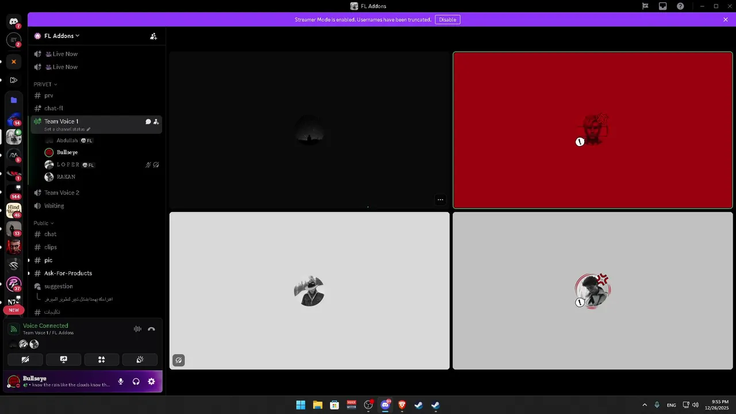
Task: Turn on camera in voice panel
Action: [x=25, y=359]
